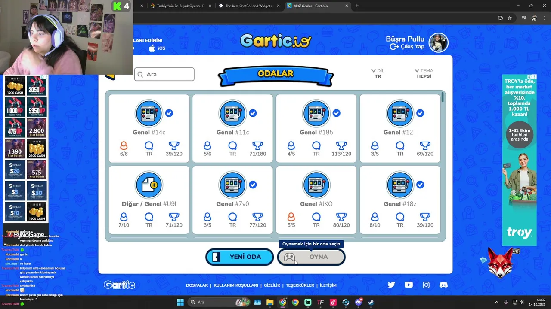551x309 pixels.
Task: Open Gartic's YouTube channel from the footer icon
Action: 409,285
